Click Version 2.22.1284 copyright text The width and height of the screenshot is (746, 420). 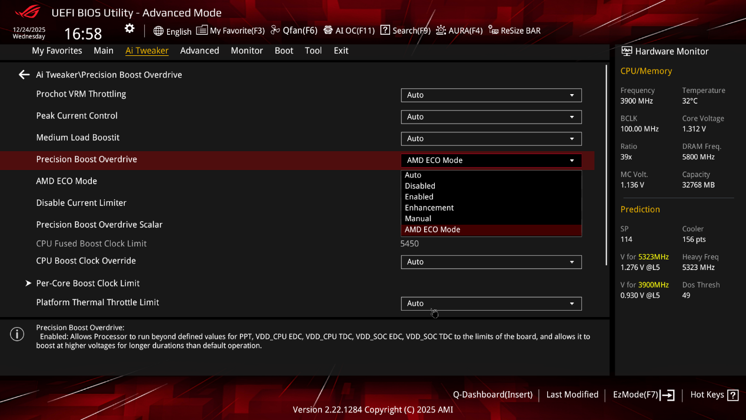[x=373, y=409]
